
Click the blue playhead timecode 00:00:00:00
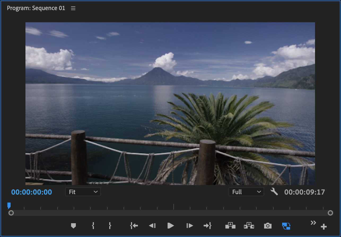pyautogui.click(x=32, y=192)
